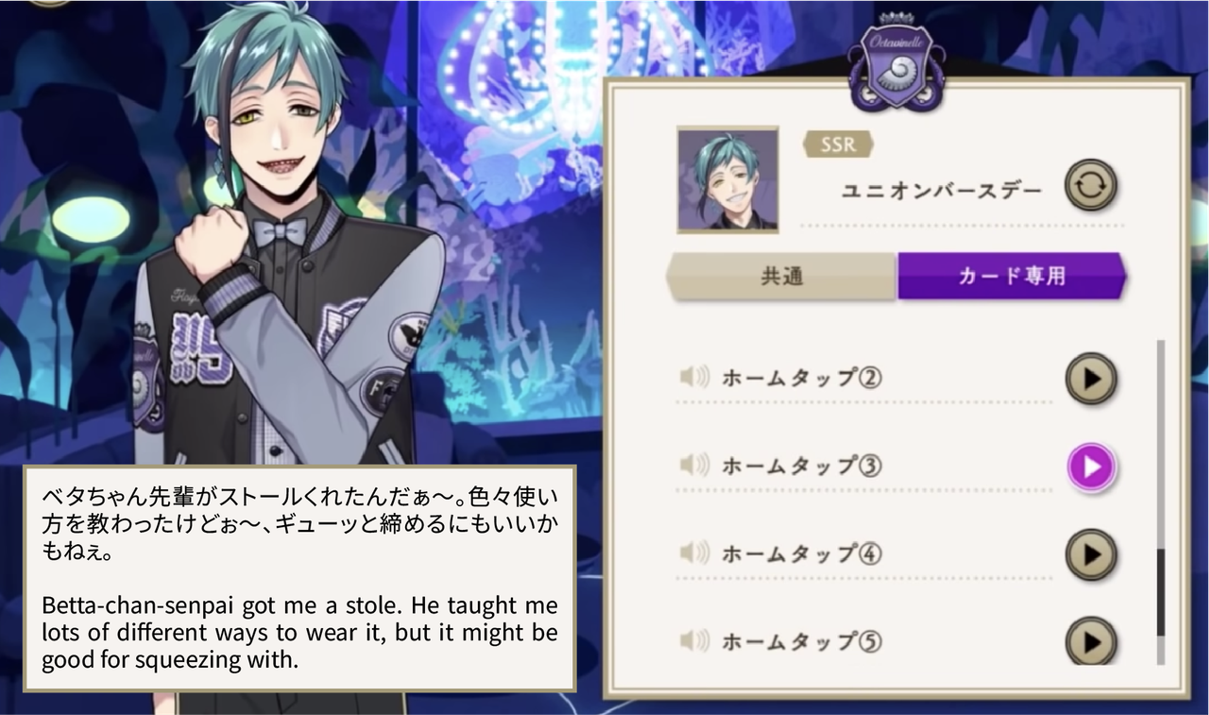This screenshot has height=715, width=1209.
Task: Click the speaker icon beside ホームタップ⑤
Action: click(x=694, y=641)
